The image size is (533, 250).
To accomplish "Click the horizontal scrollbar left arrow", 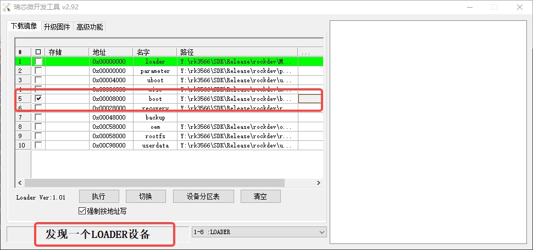I will 20,183.
